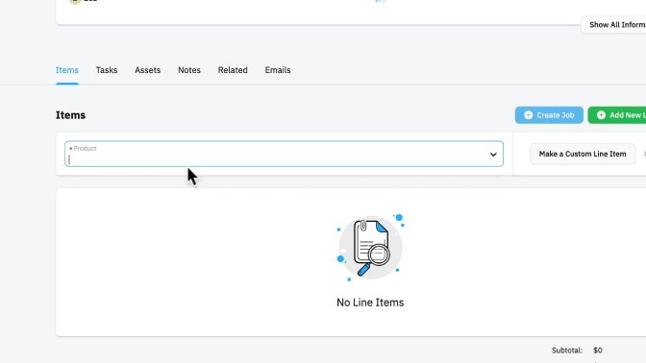Screen dimensions: 646x363
Task: Click the plus icon in Create Job
Action: (x=528, y=115)
